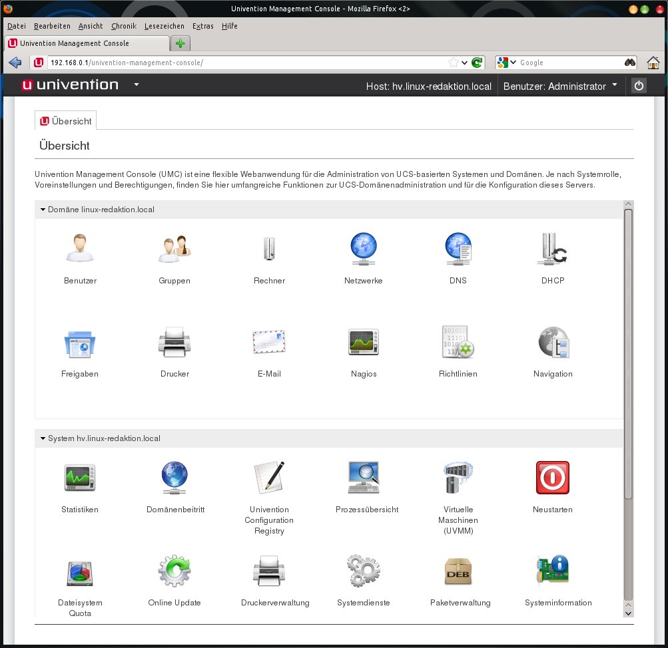Open the Ansicht menu
The width and height of the screenshot is (668, 648).
[91, 26]
